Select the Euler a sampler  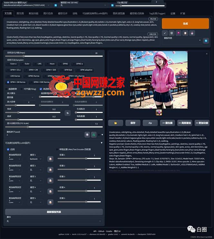(12, 64)
